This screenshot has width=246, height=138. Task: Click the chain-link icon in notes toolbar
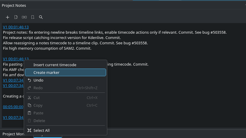tap(24, 17)
